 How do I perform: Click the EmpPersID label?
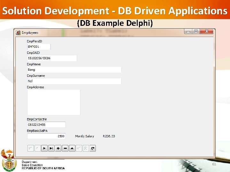(34, 41)
